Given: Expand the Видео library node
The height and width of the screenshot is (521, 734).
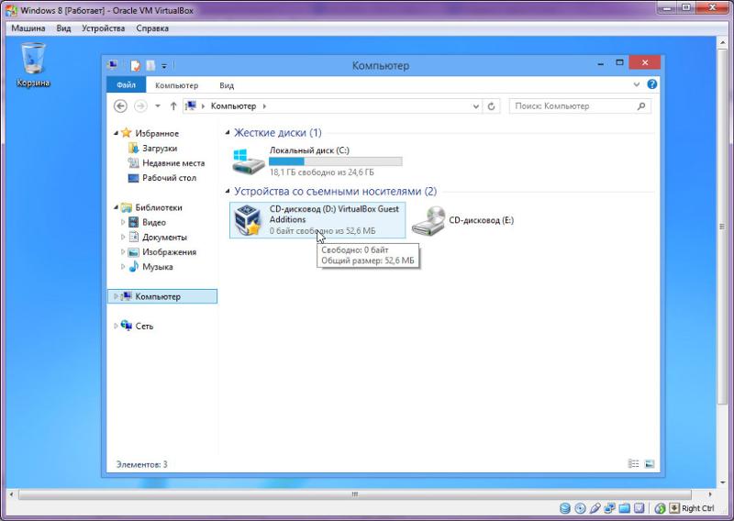Looking at the screenshot, I should (123, 222).
